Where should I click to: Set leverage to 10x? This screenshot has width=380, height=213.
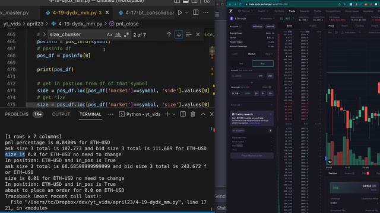pos(270,93)
